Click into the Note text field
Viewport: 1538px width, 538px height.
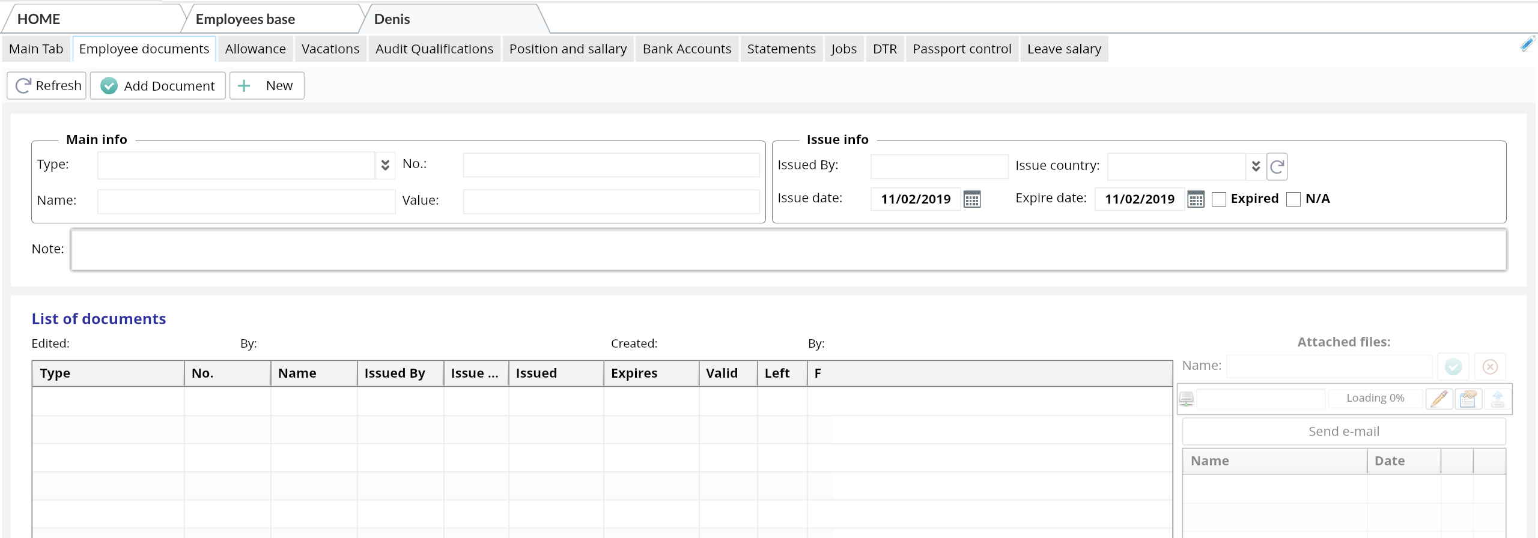pyautogui.click(x=788, y=250)
